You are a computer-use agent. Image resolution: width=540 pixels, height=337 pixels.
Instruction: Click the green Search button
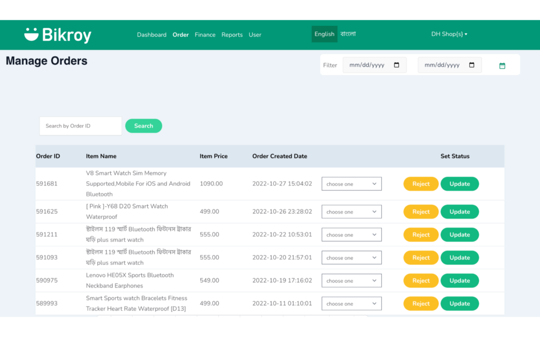tap(143, 126)
